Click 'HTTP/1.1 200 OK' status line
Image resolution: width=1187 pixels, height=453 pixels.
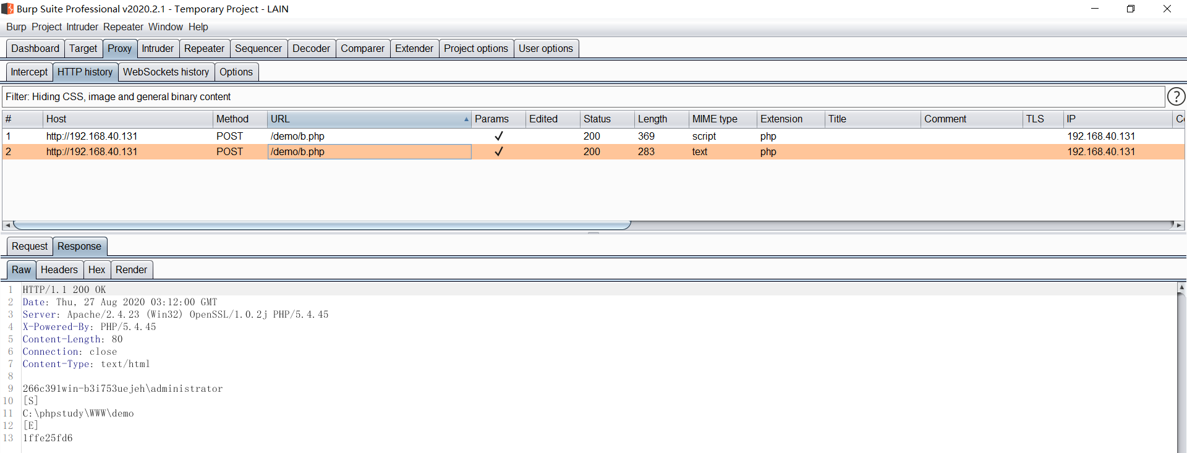[x=64, y=290]
